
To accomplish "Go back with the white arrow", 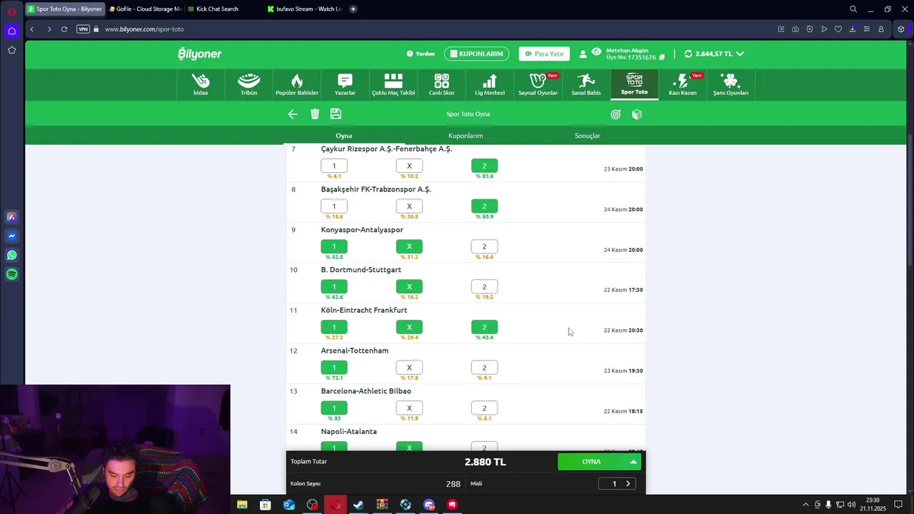I will coord(293,114).
